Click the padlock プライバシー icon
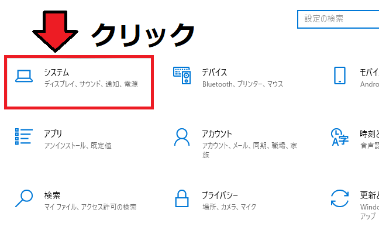 pos(182,198)
